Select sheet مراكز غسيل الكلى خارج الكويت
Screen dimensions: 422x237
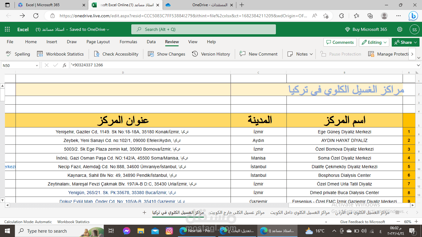click(237, 212)
